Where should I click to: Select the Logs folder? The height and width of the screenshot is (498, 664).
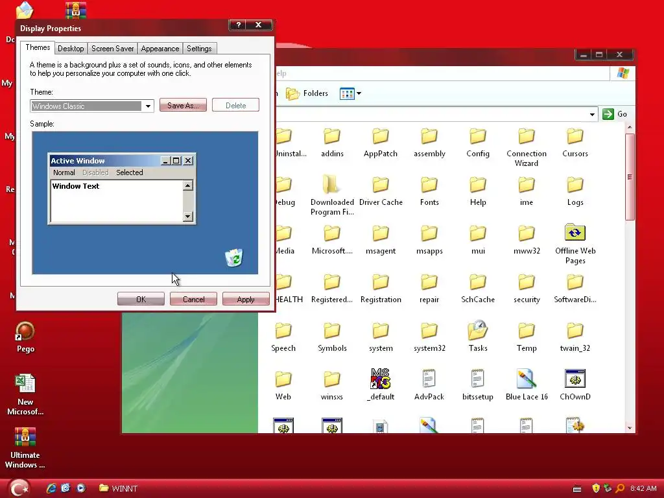tap(575, 191)
